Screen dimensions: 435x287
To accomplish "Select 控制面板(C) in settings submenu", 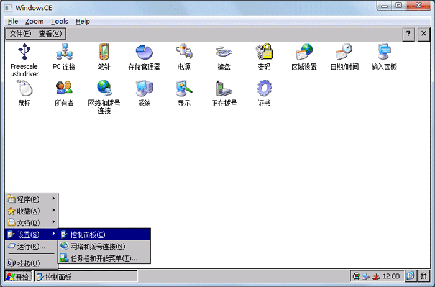I will click(x=104, y=235).
